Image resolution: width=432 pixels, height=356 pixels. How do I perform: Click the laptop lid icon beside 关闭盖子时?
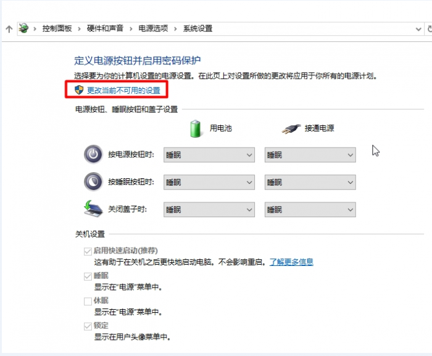point(93,209)
